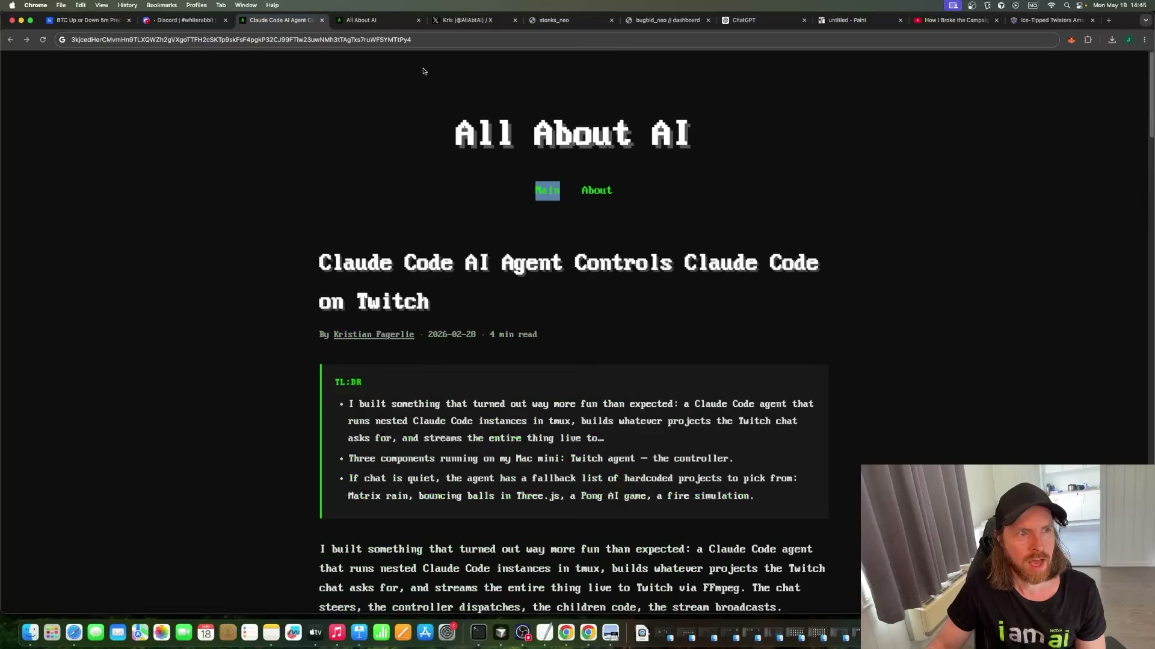Open System Settings from the Dock

click(447, 632)
